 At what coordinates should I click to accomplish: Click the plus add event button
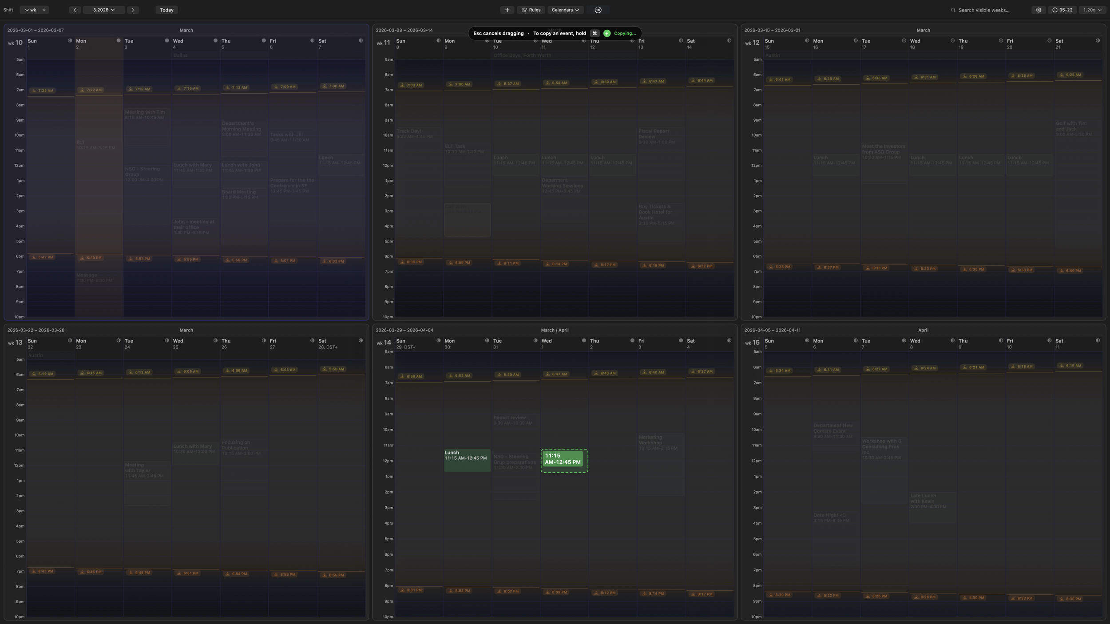pos(507,10)
